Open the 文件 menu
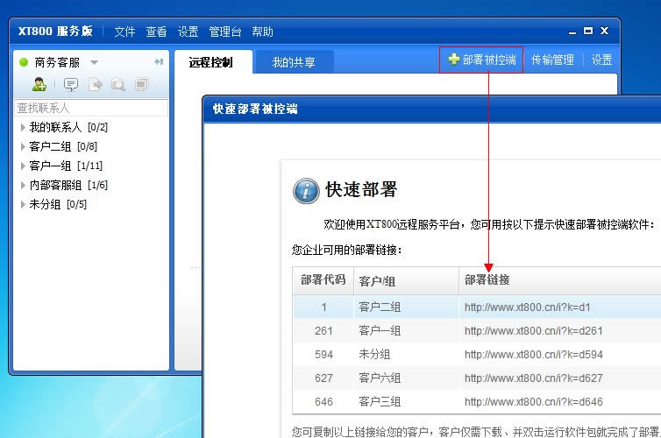The height and width of the screenshot is (438, 661). tap(124, 32)
